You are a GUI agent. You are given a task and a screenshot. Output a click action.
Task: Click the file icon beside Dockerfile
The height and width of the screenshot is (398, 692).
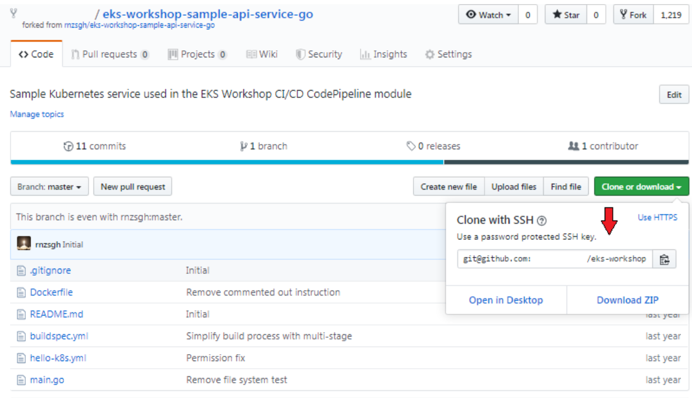point(21,292)
